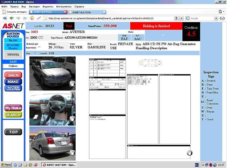Click the green SEARCH button

click(x=13, y=114)
